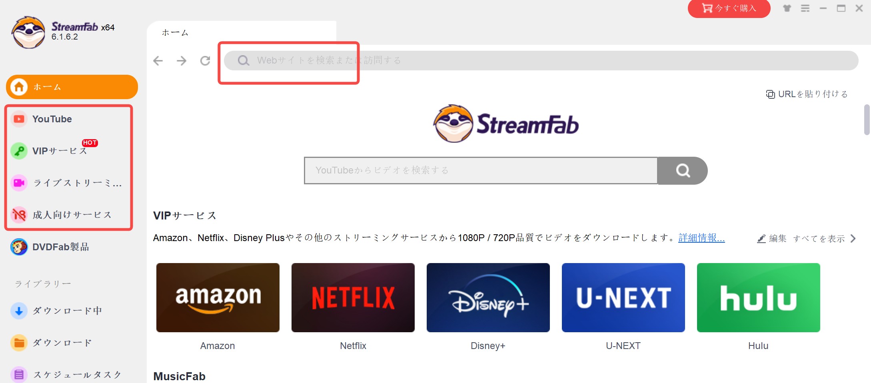Click the Hulu caption text
The width and height of the screenshot is (871, 383).
[x=758, y=346]
